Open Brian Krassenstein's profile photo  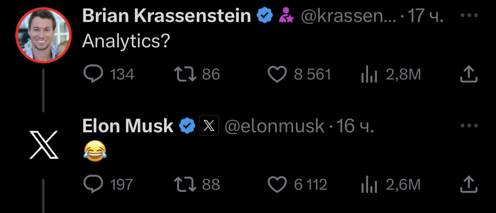tap(43, 35)
